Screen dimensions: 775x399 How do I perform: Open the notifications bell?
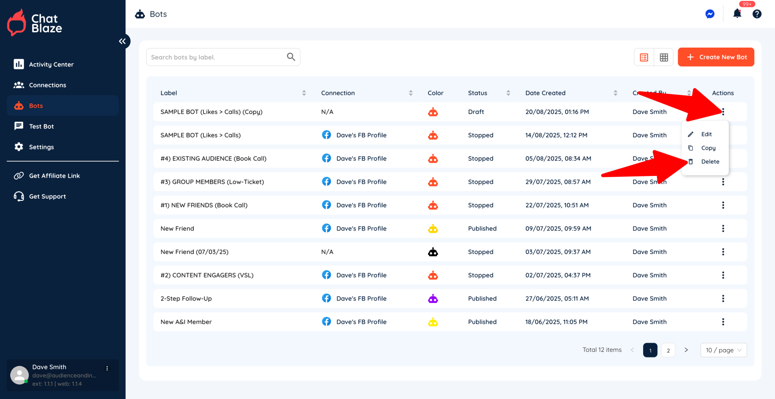(737, 14)
